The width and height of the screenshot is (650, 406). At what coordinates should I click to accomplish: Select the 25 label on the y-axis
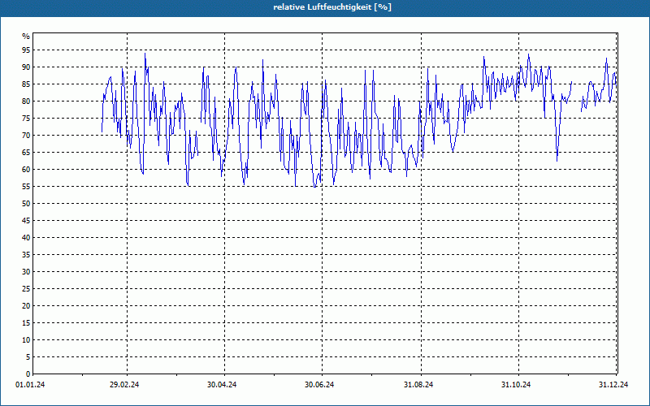tap(26, 289)
